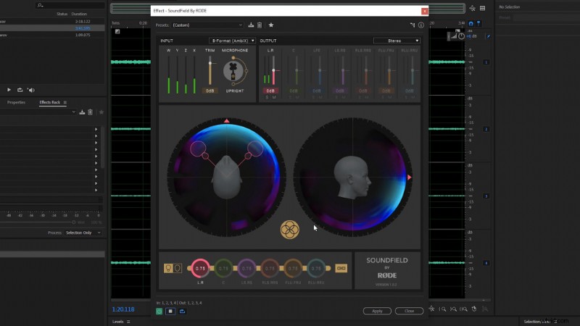Screen dimensions: 580x326
Task: Click the headphone icon above the waveform
Action: coord(471,24)
